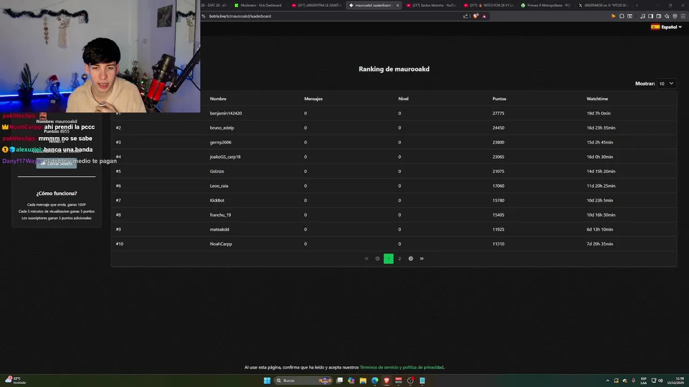This screenshot has height=387, width=689.
Task: Open the Mostrar rows-per-page dropdown
Action: coord(666,84)
